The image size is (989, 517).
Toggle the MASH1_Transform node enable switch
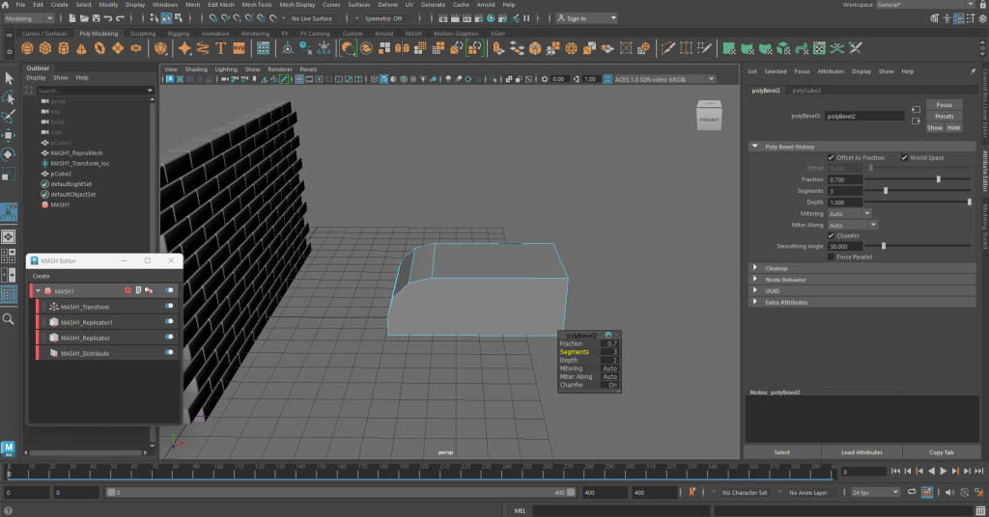[170, 307]
